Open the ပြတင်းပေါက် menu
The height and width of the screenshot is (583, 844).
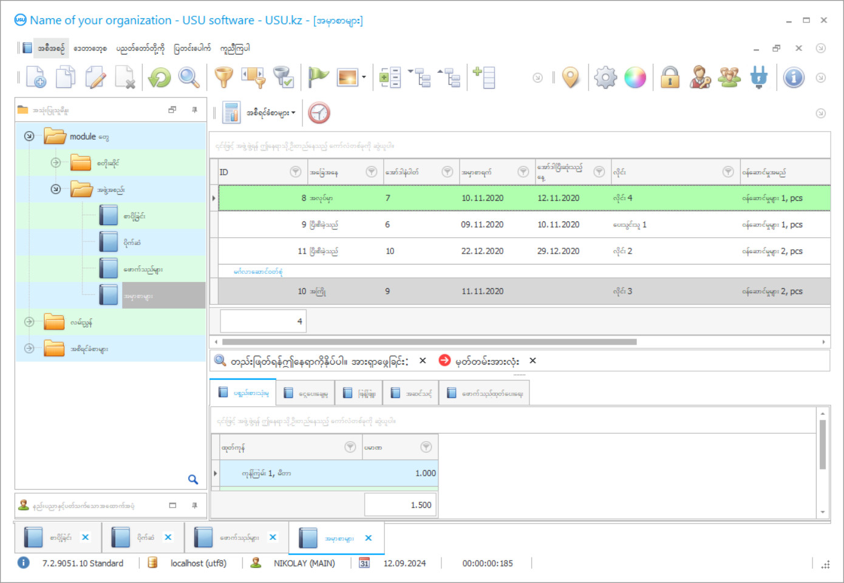192,48
